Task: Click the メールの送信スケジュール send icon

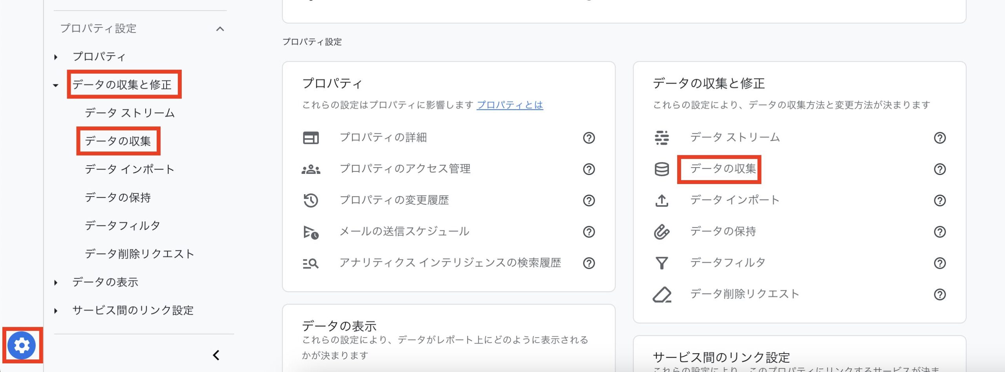Action: pyautogui.click(x=311, y=232)
